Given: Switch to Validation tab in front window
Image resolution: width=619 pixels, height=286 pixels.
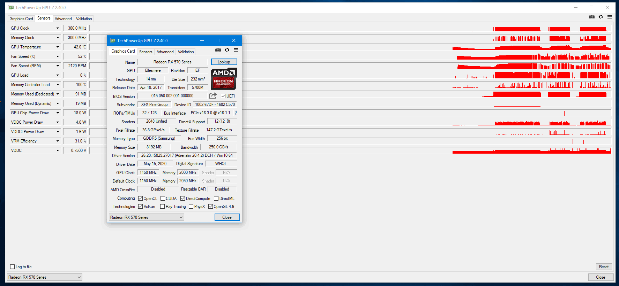Looking at the screenshot, I should pos(186,52).
